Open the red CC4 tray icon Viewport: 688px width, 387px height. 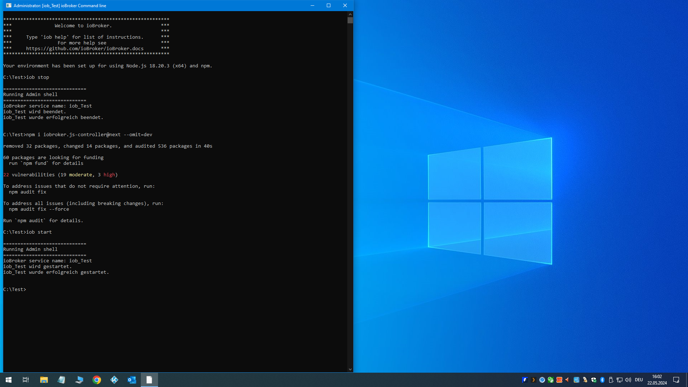(x=559, y=380)
